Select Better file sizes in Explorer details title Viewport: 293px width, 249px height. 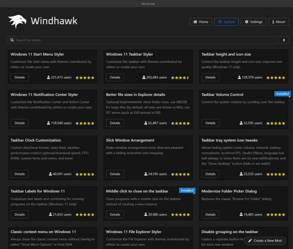[135, 94]
